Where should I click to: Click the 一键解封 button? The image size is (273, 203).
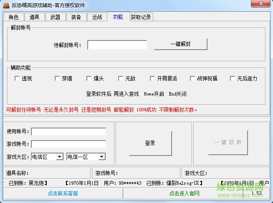(x=181, y=44)
